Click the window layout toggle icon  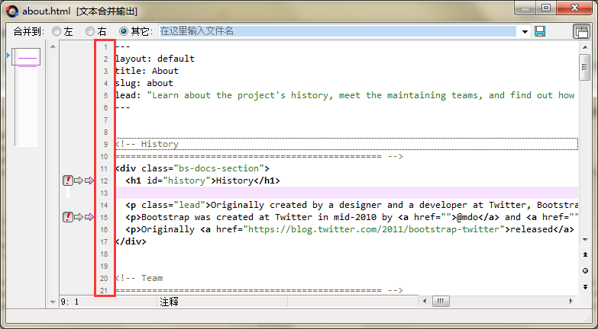(x=581, y=31)
